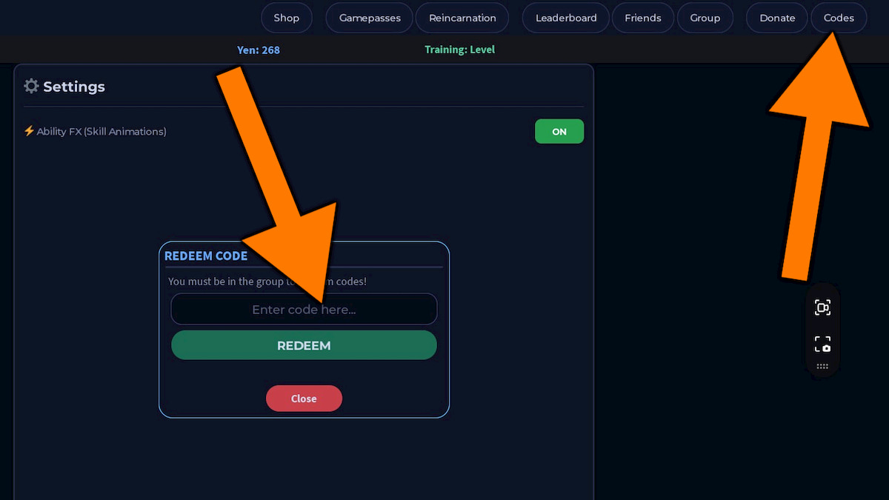Click the Settings gear icon

(31, 86)
